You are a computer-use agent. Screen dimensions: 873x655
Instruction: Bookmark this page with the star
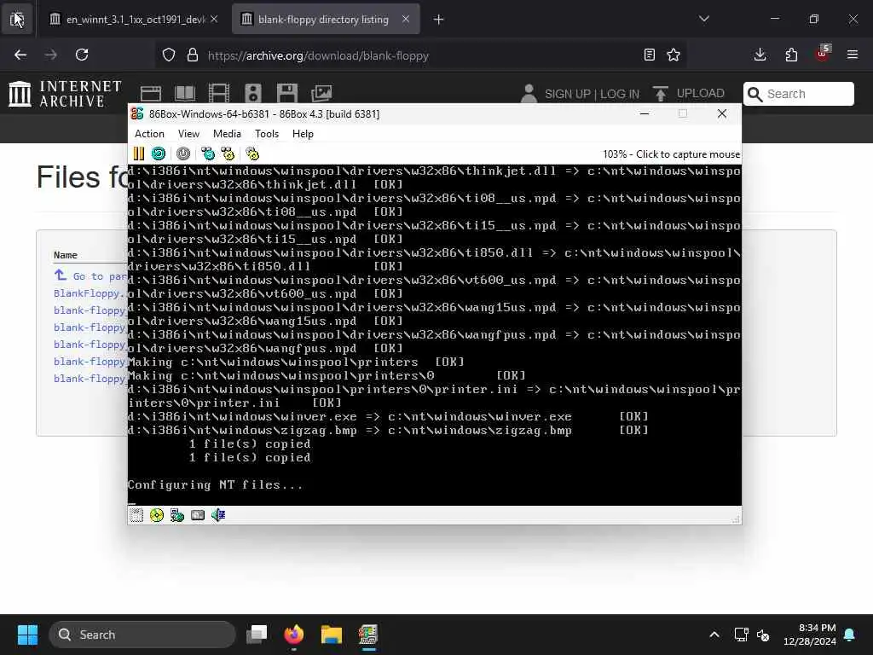click(674, 55)
